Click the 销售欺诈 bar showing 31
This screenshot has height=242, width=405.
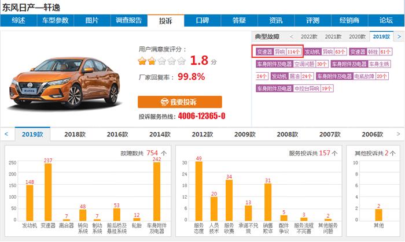click(268, 202)
